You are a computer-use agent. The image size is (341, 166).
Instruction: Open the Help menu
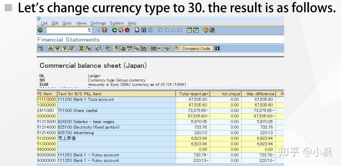pyautogui.click(x=132, y=23)
